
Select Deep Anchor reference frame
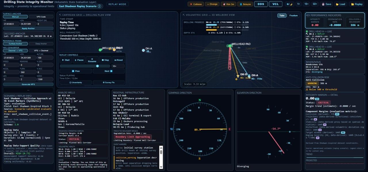pyautogui.click(x=41, y=44)
